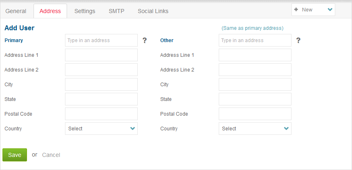
Task: Focus the Primary Type in an address field
Action: [x=101, y=40]
